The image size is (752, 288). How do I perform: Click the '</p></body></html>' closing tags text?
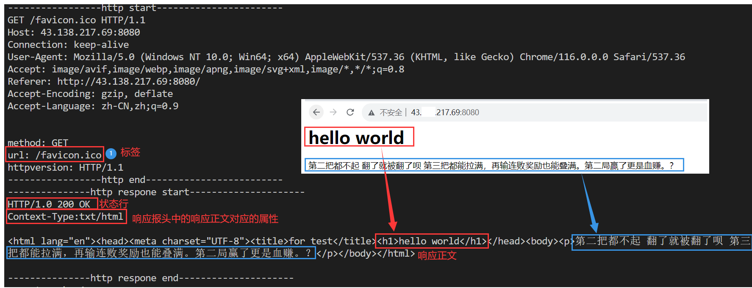365,253
